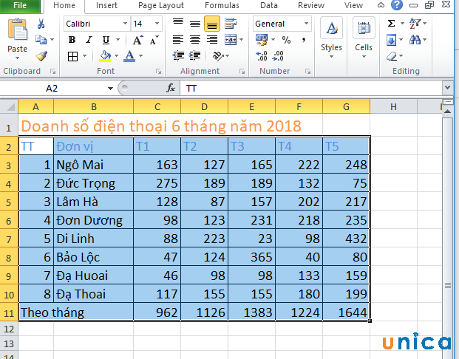Toggle Bottom Align button
The image size is (459, 359).
[x=212, y=24]
